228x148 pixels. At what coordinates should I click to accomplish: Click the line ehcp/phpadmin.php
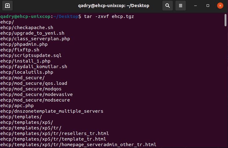coord(24,44)
